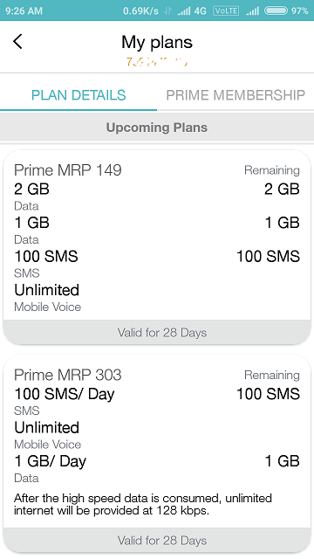
Task: Tap the back arrow icon
Action: coord(17,42)
